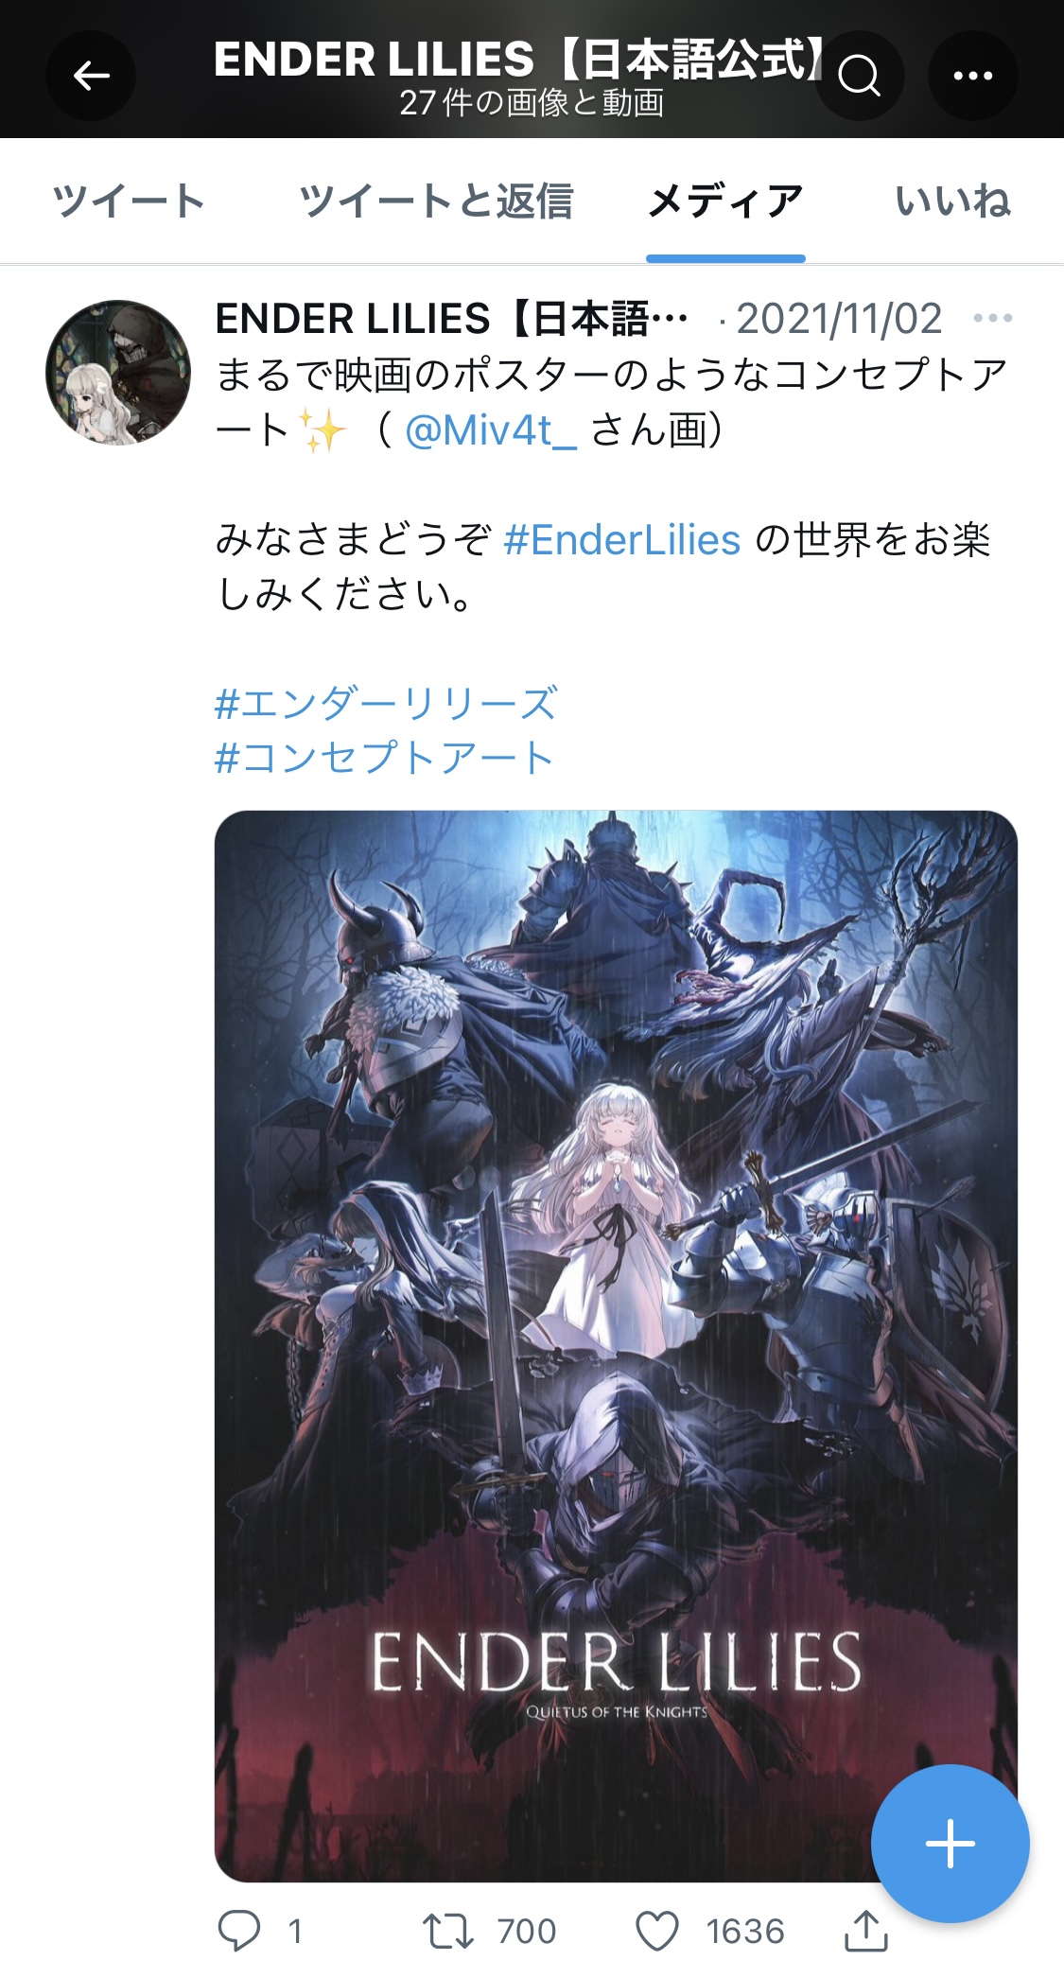The height and width of the screenshot is (1978, 1064).
Task: Switch to the ツイート tab
Action: [129, 201]
